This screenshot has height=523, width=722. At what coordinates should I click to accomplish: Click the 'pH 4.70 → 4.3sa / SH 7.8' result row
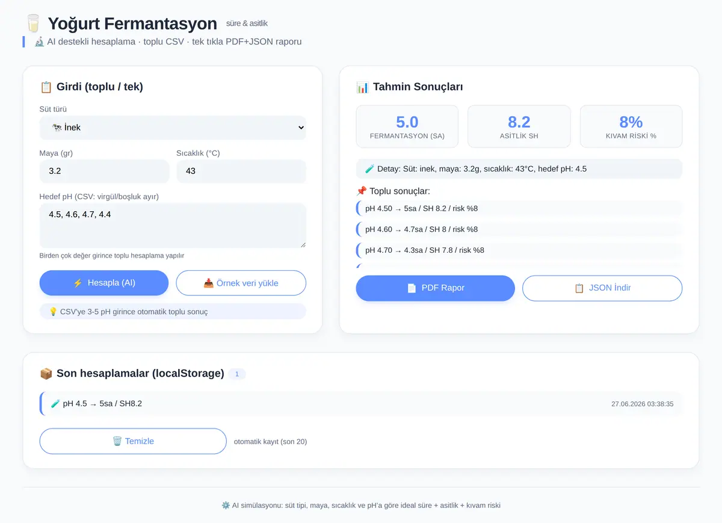[519, 250]
